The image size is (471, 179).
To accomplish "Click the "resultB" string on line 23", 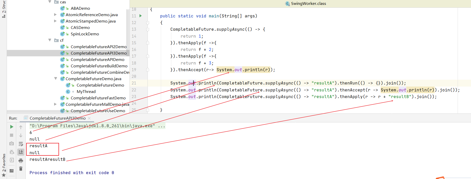I will click(x=400, y=97).
